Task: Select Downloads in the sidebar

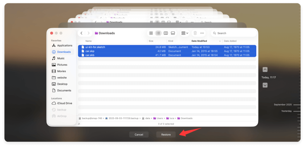Action: pos(62,52)
